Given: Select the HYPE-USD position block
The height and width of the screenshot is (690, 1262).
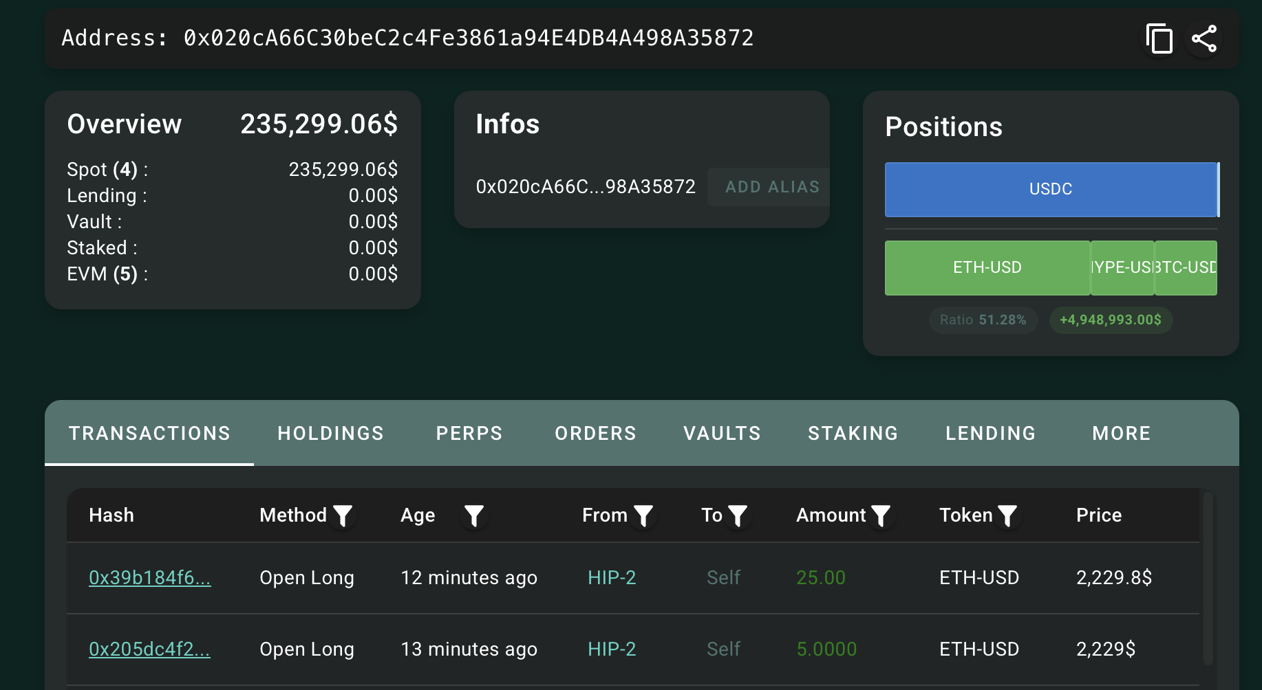Looking at the screenshot, I should pyautogui.click(x=1122, y=267).
